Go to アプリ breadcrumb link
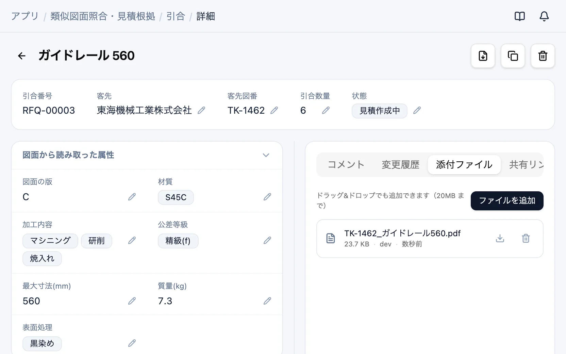Viewport: 566px width, 354px height. click(x=25, y=16)
